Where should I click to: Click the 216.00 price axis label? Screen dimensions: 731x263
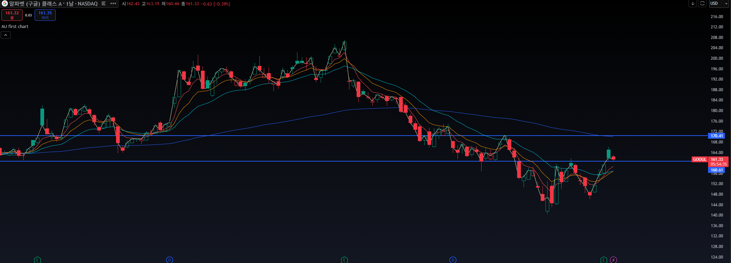click(x=717, y=16)
